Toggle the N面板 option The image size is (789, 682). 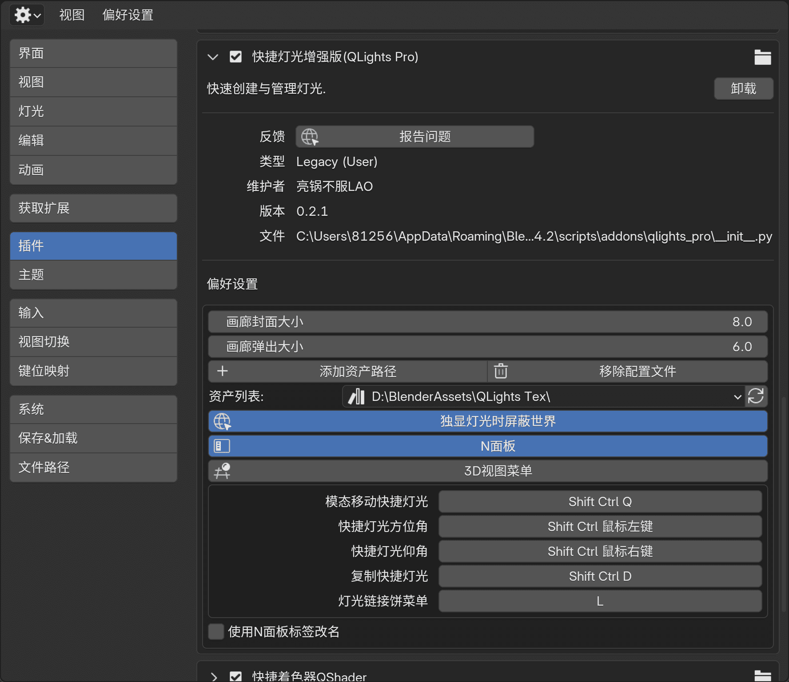[488, 446]
